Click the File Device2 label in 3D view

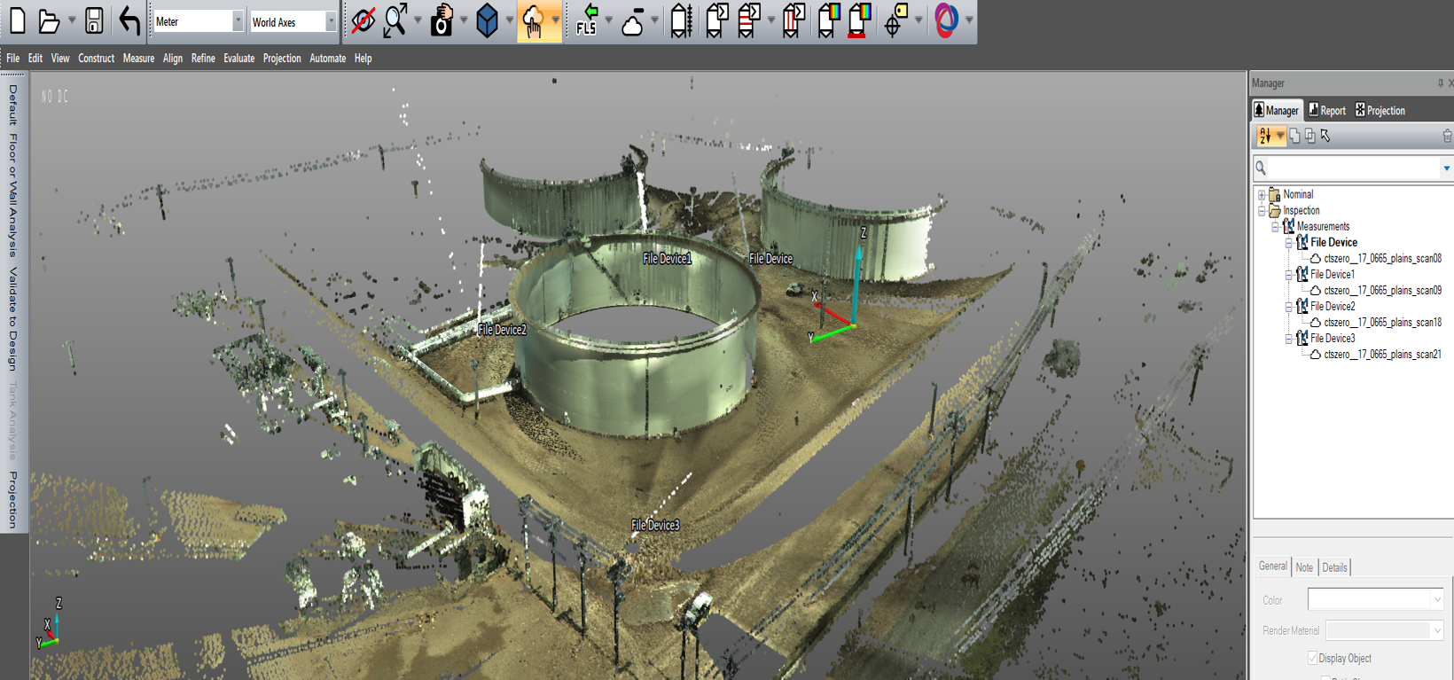502,330
